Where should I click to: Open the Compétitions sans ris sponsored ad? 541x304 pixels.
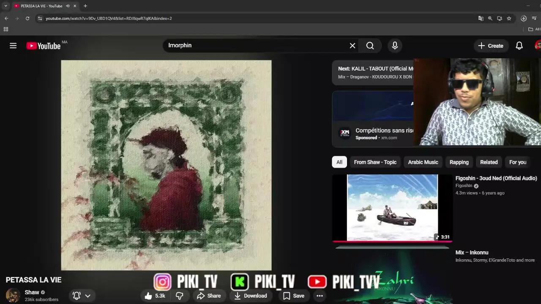coord(384,130)
